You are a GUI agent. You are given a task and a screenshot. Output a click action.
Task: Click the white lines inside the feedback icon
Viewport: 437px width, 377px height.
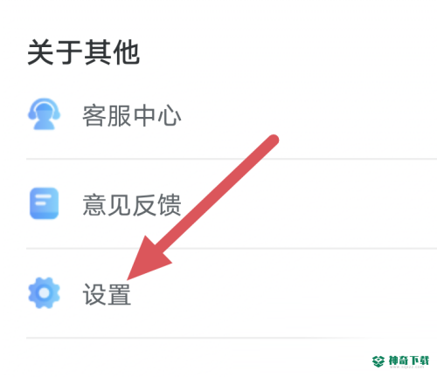[42, 201]
